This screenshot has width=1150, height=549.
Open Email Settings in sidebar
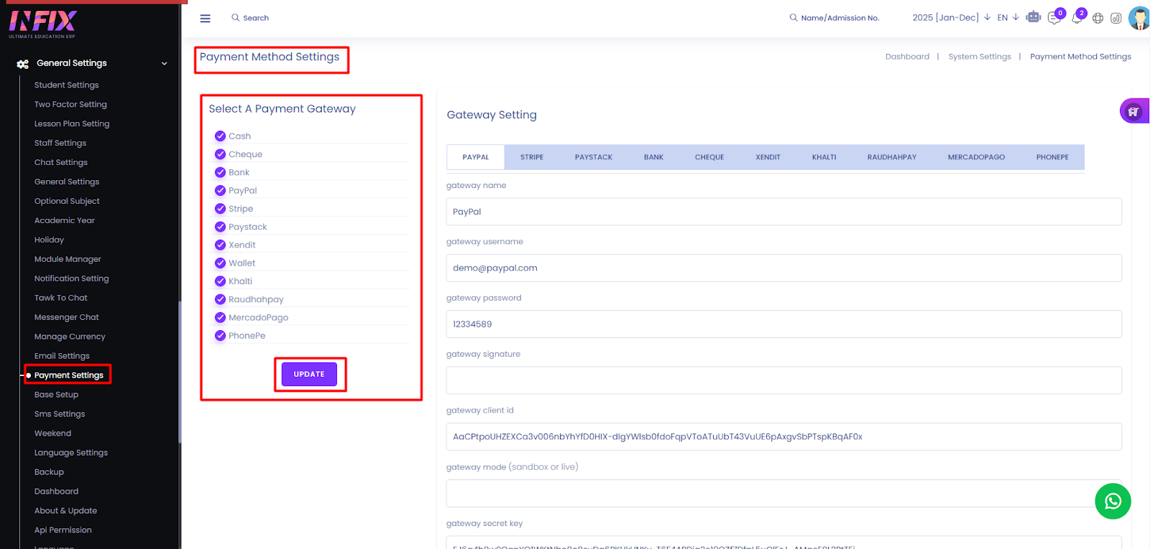62,356
